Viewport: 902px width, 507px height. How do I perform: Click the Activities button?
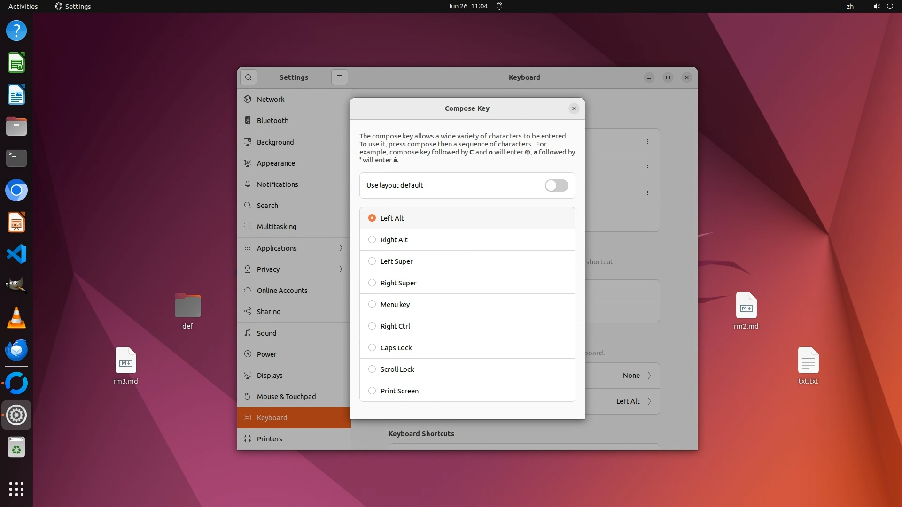pos(23,6)
